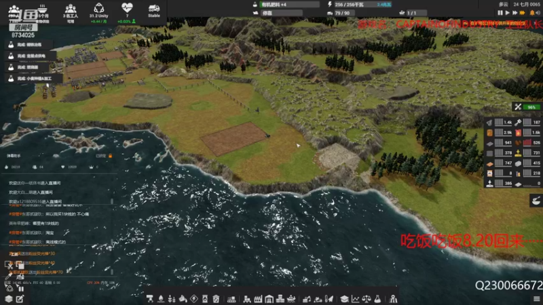Select resource row showing 2.9k
Image resolution: width=543 pixels, height=305 pixels.
coord(499,132)
